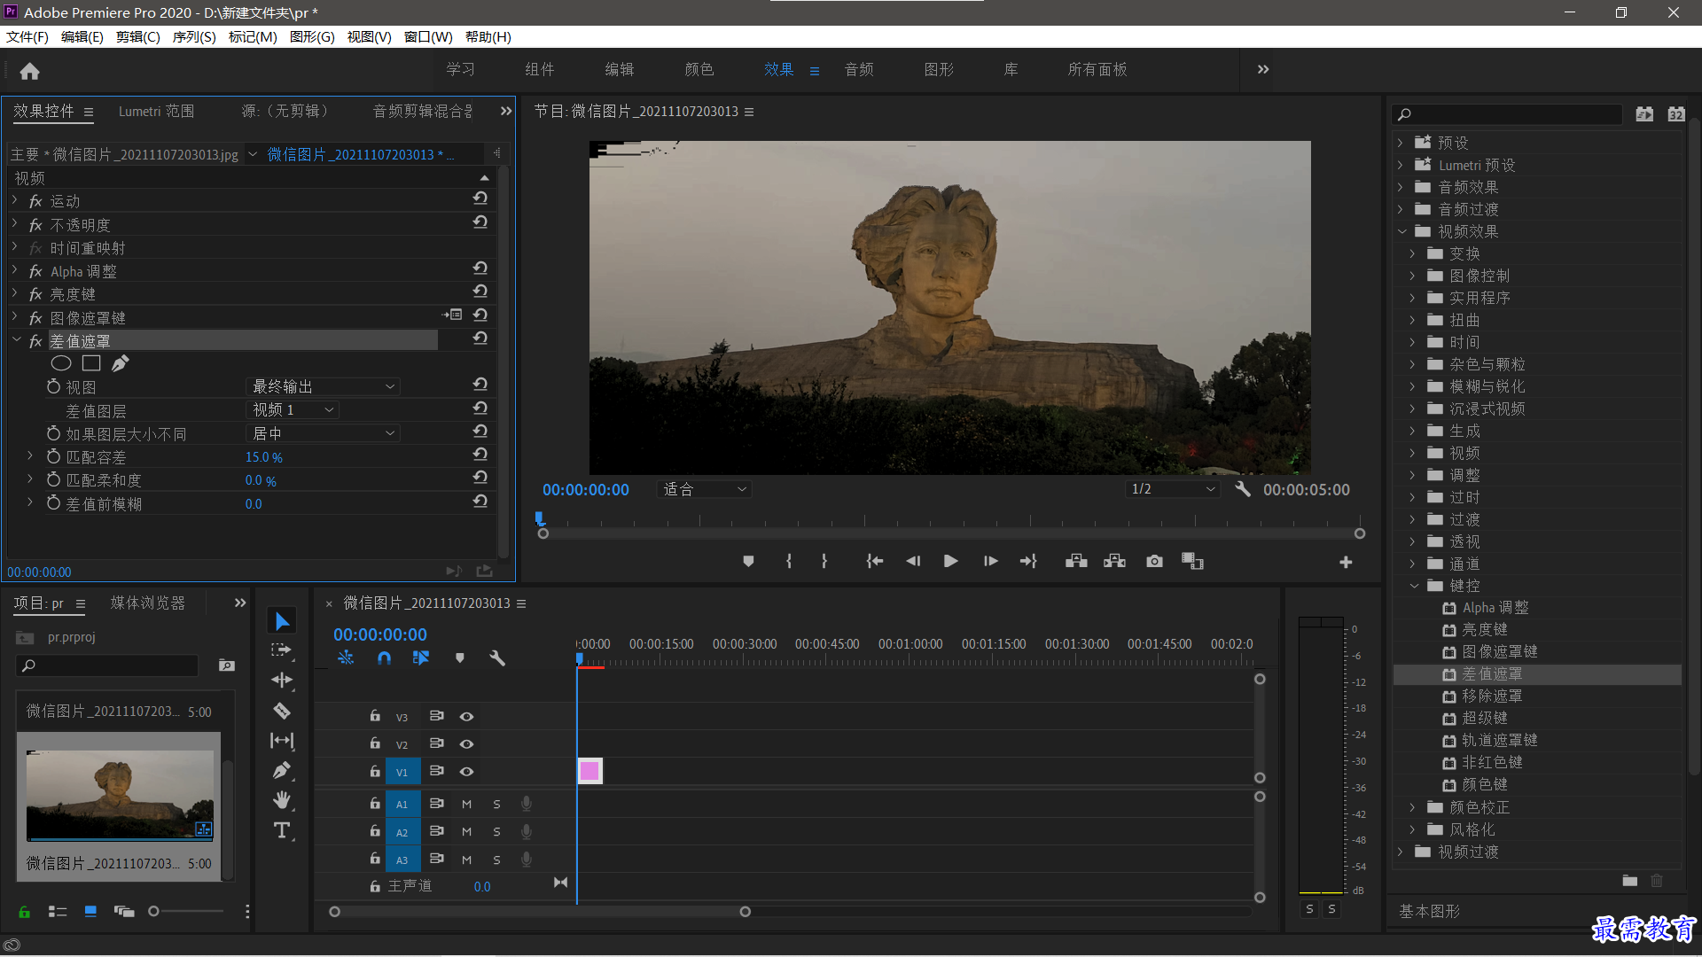Select the Track Select Forward tool
Screen dimensions: 1702x957
click(281, 650)
